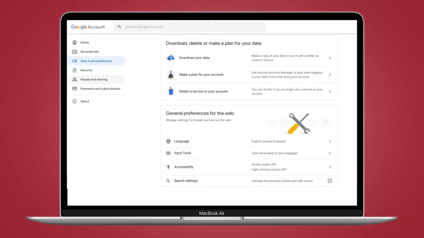Click 'General preferences for the web' heading
424x238 pixels.
(200, 113)
